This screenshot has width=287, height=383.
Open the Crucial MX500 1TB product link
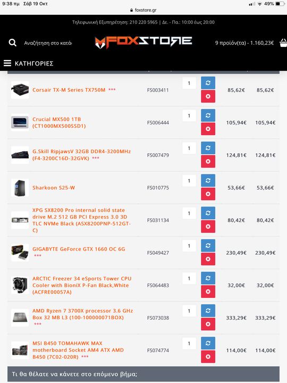(59, 123)
